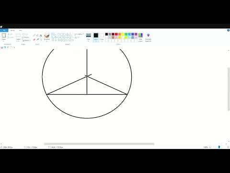This screenshot has height=173, width=230.
Task: Pick the lime color swatch
Action: click(126, 37)
